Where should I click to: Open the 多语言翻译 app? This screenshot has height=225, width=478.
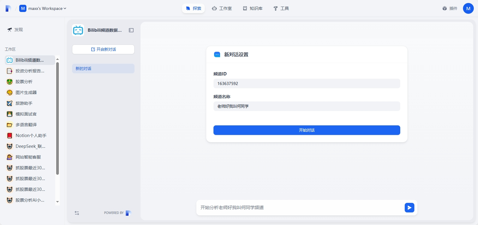click(x=30, y=125)
